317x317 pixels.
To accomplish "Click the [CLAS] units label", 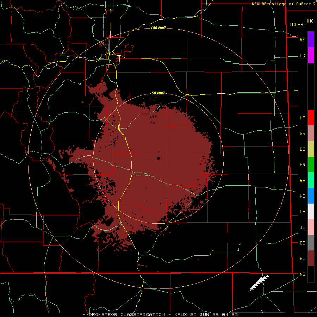I will tap(298, 24).
